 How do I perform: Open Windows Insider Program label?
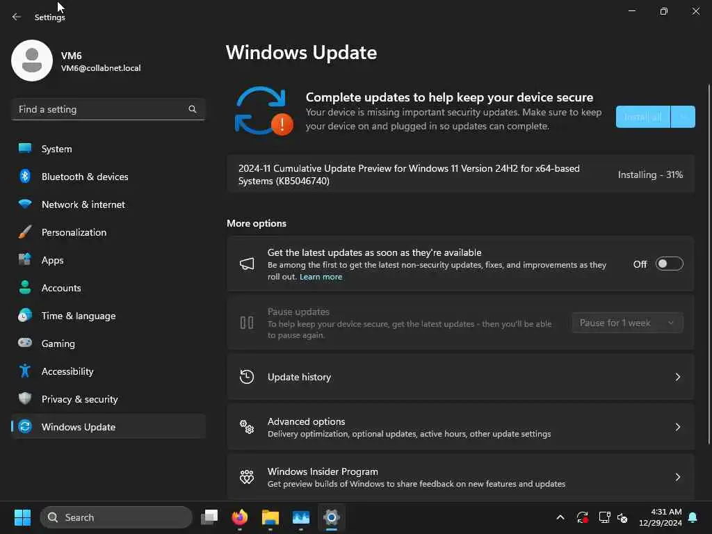[x=323, y=471]
